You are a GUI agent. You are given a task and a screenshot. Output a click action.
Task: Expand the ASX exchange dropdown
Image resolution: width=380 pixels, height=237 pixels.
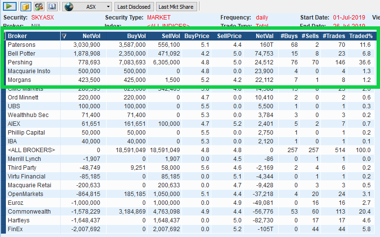tap(108, 7)
